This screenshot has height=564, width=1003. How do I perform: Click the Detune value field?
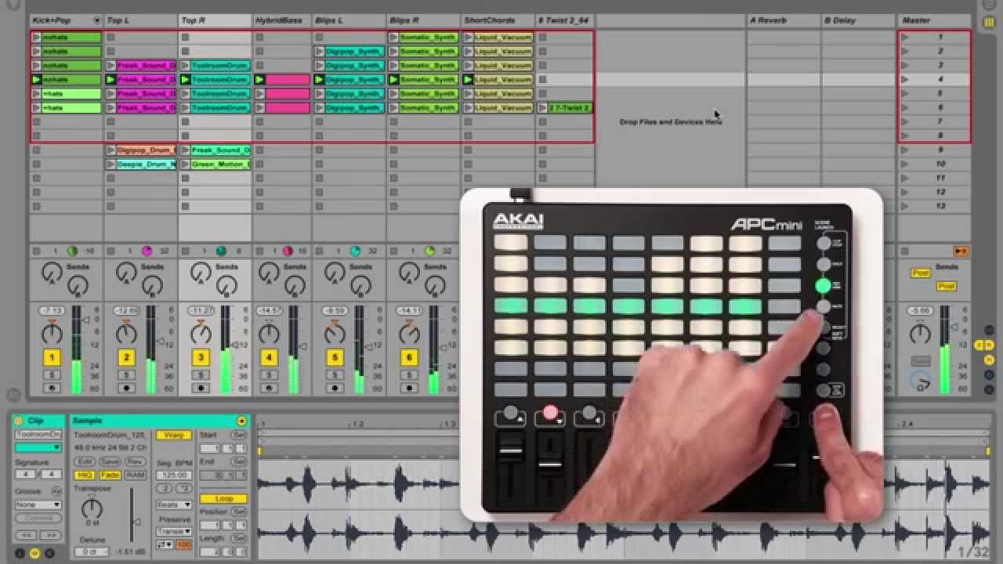91,551
